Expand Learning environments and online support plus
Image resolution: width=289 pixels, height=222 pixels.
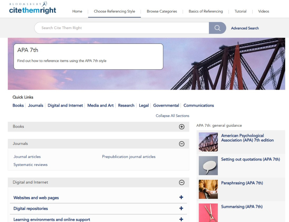pos(181,219)
